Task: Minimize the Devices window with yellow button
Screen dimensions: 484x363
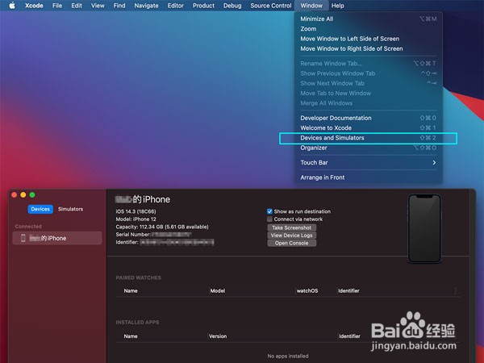Action: pyautogui.click(x=23, y=194)
